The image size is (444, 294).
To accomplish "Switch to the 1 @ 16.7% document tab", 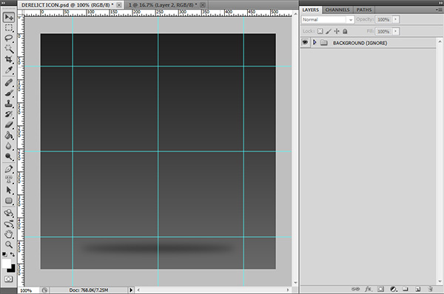I will click(163, 5).
